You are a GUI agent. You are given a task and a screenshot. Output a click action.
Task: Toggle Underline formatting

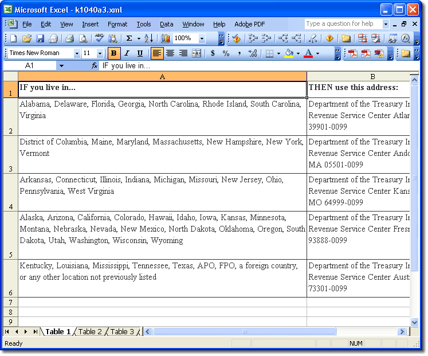pyautogui.click(x=140, y=53)
